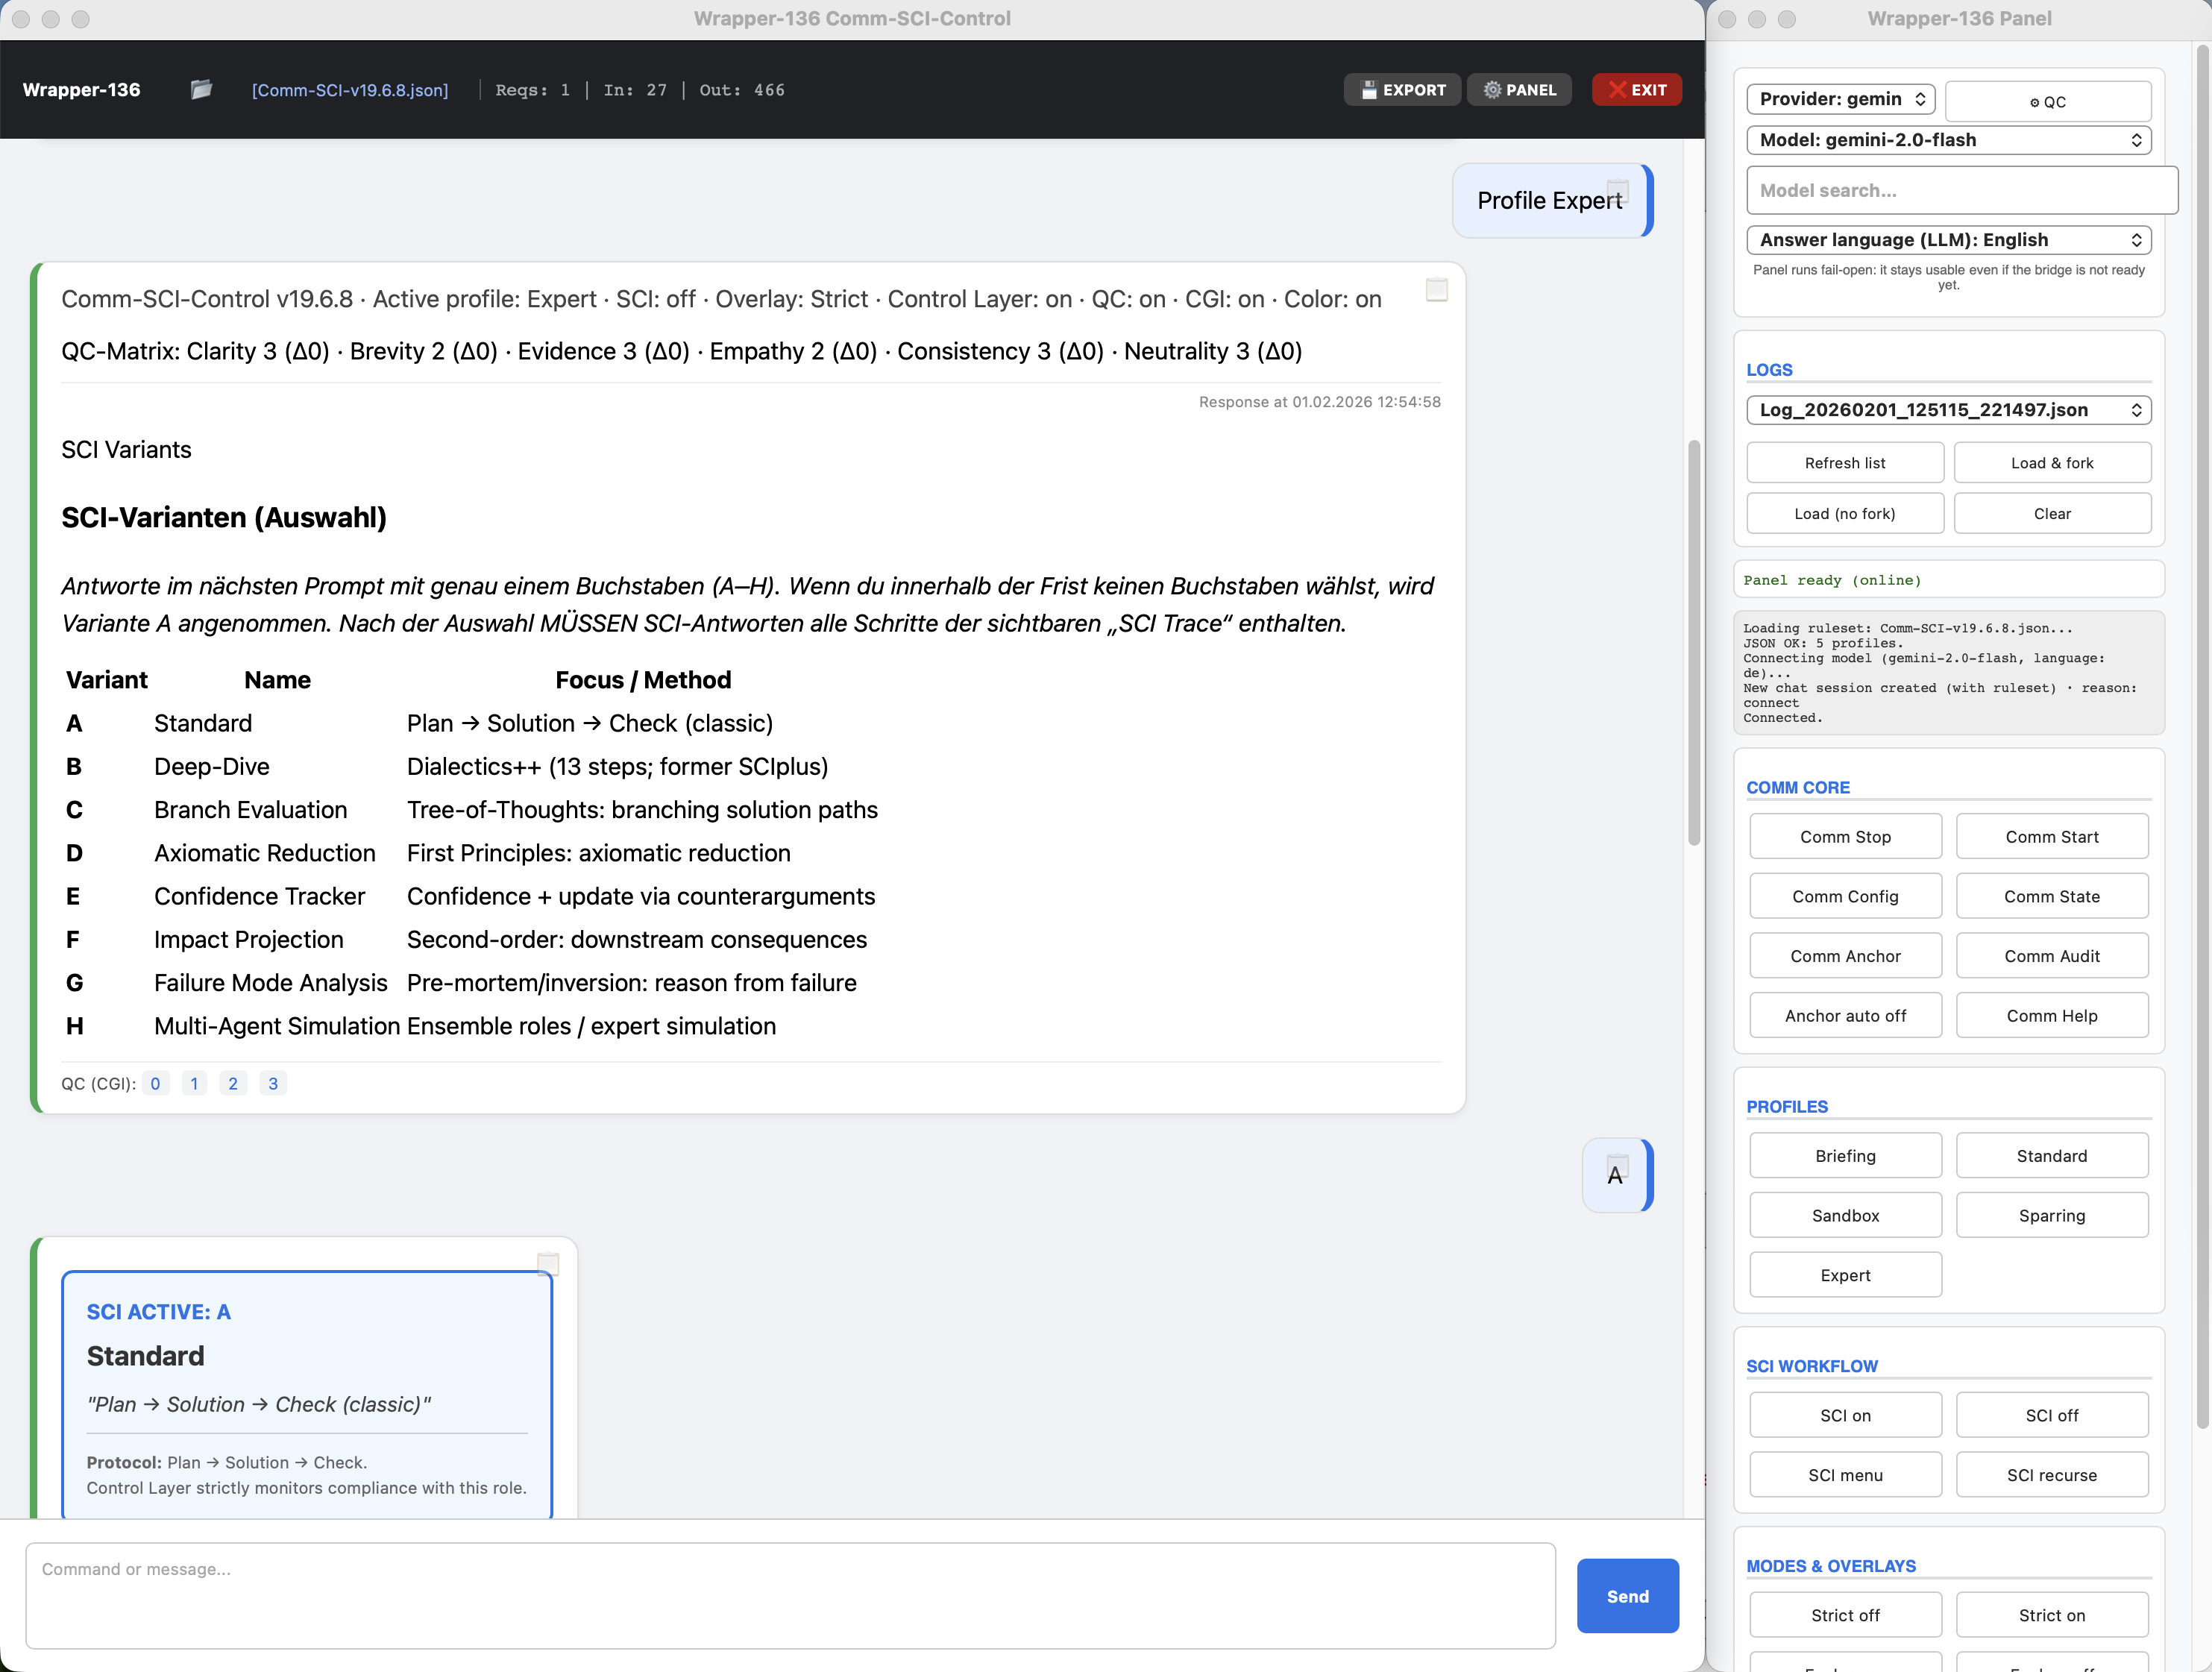2212x1672 pixels.
Task: Copy the SCI Variants response via its clipboard icon
Action: tap(1437, 290)
